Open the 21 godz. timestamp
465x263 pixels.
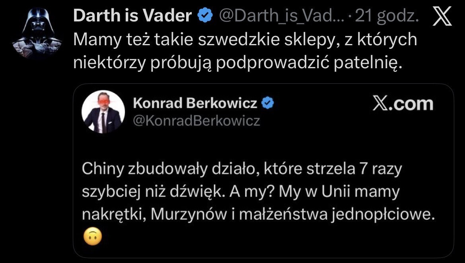point(387,16)
